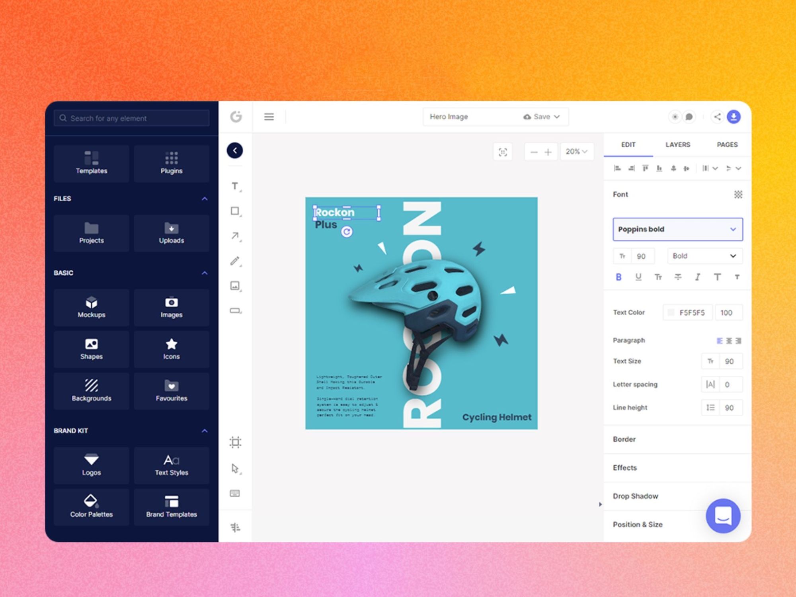The height and width of the screenshot is (597, 796).
Task: Collapse the Brand Kit section
Action: coord(205,431)
